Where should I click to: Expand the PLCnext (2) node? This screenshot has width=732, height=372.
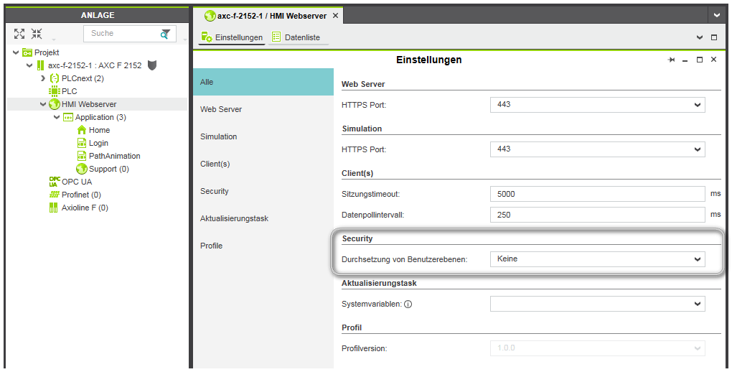tap(43, 78)
